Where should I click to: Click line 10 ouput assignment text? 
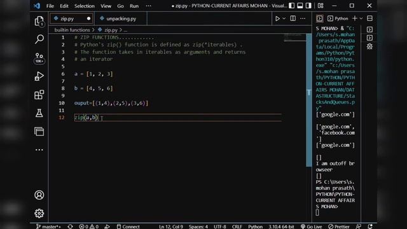point(111,103)
